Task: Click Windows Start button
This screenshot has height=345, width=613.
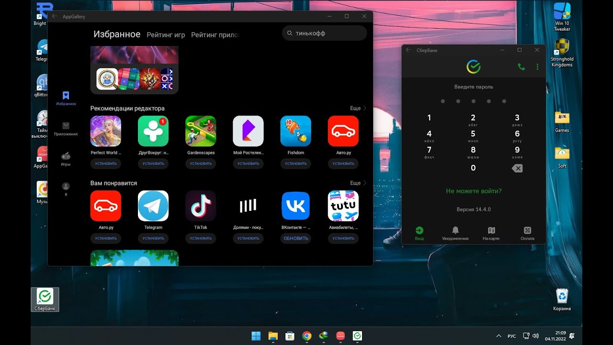Action: [256, 336]
